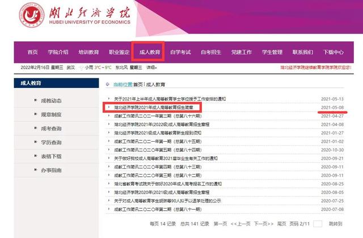Click the diamond icon before 当前位置
The width and height of the screenshot is (363, 238).
pos(107,84)
